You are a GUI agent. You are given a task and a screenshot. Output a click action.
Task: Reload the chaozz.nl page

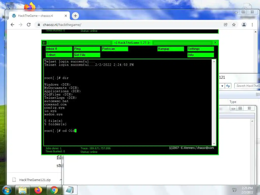29,25
